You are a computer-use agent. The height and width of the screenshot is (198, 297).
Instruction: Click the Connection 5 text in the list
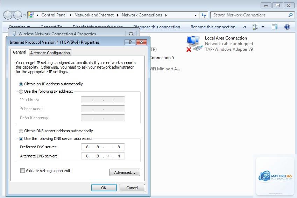(x=162, y=58)
